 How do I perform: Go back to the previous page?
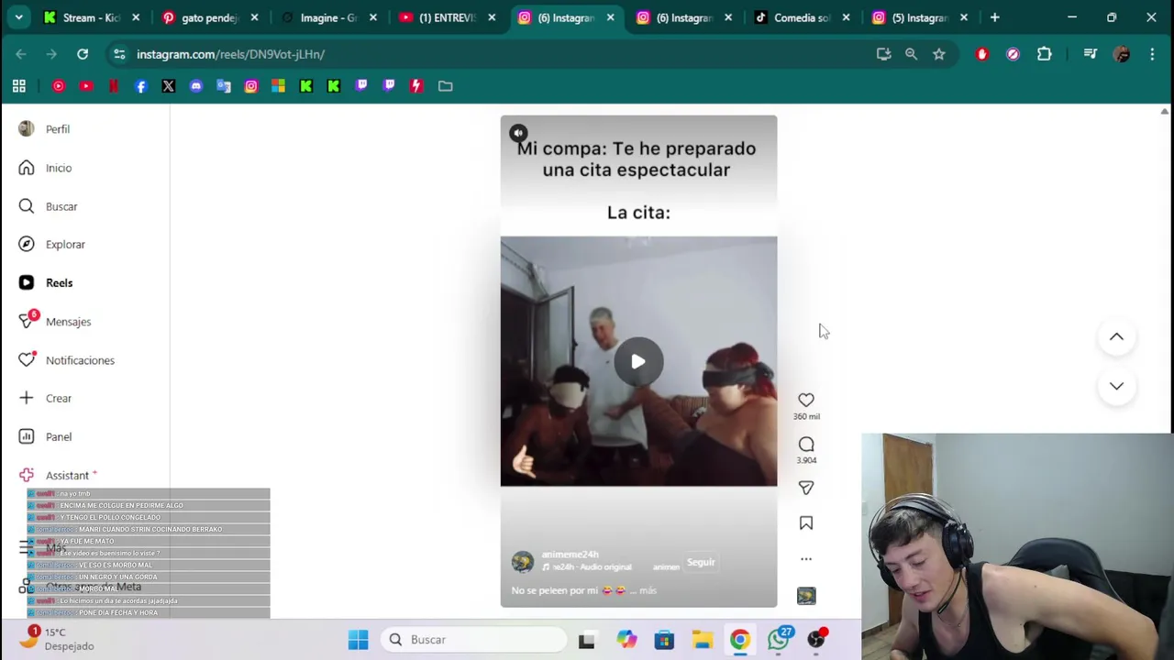tap(21, 54)
